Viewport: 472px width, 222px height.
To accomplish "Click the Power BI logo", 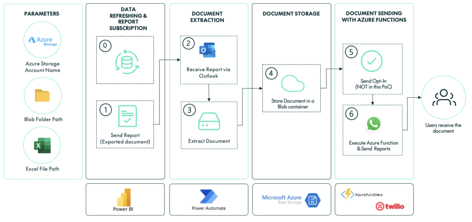I will click(124, 197).
